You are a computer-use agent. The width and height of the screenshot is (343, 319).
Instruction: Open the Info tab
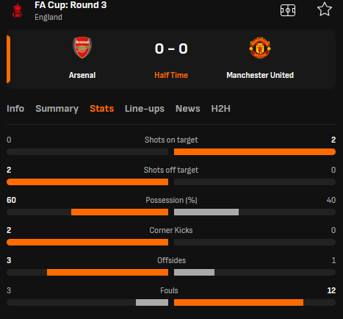pyautogui.click(x=15, y=109)
